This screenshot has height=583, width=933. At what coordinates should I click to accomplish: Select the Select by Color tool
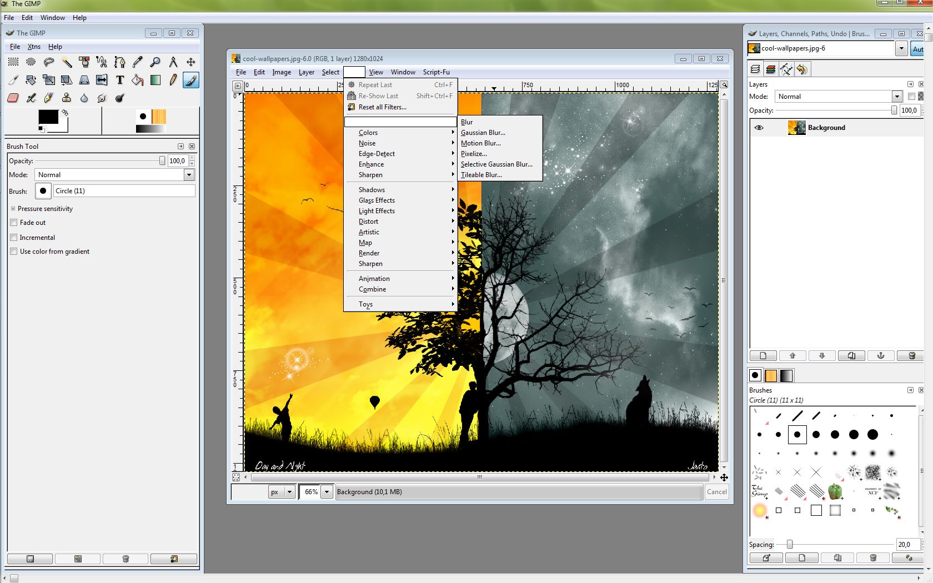[x=84, y=62]
